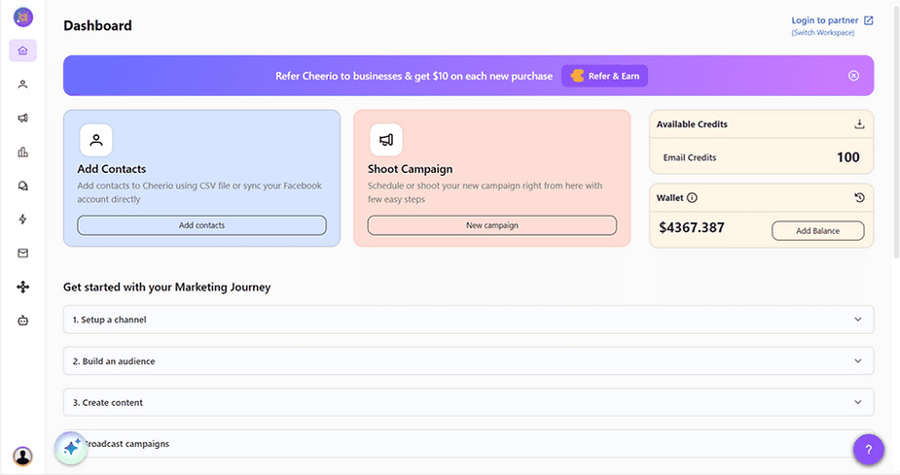The width and height of the screenshot is (900, 475).
Task: Click the Dashboard page title
Action: [x=97, y=26]
